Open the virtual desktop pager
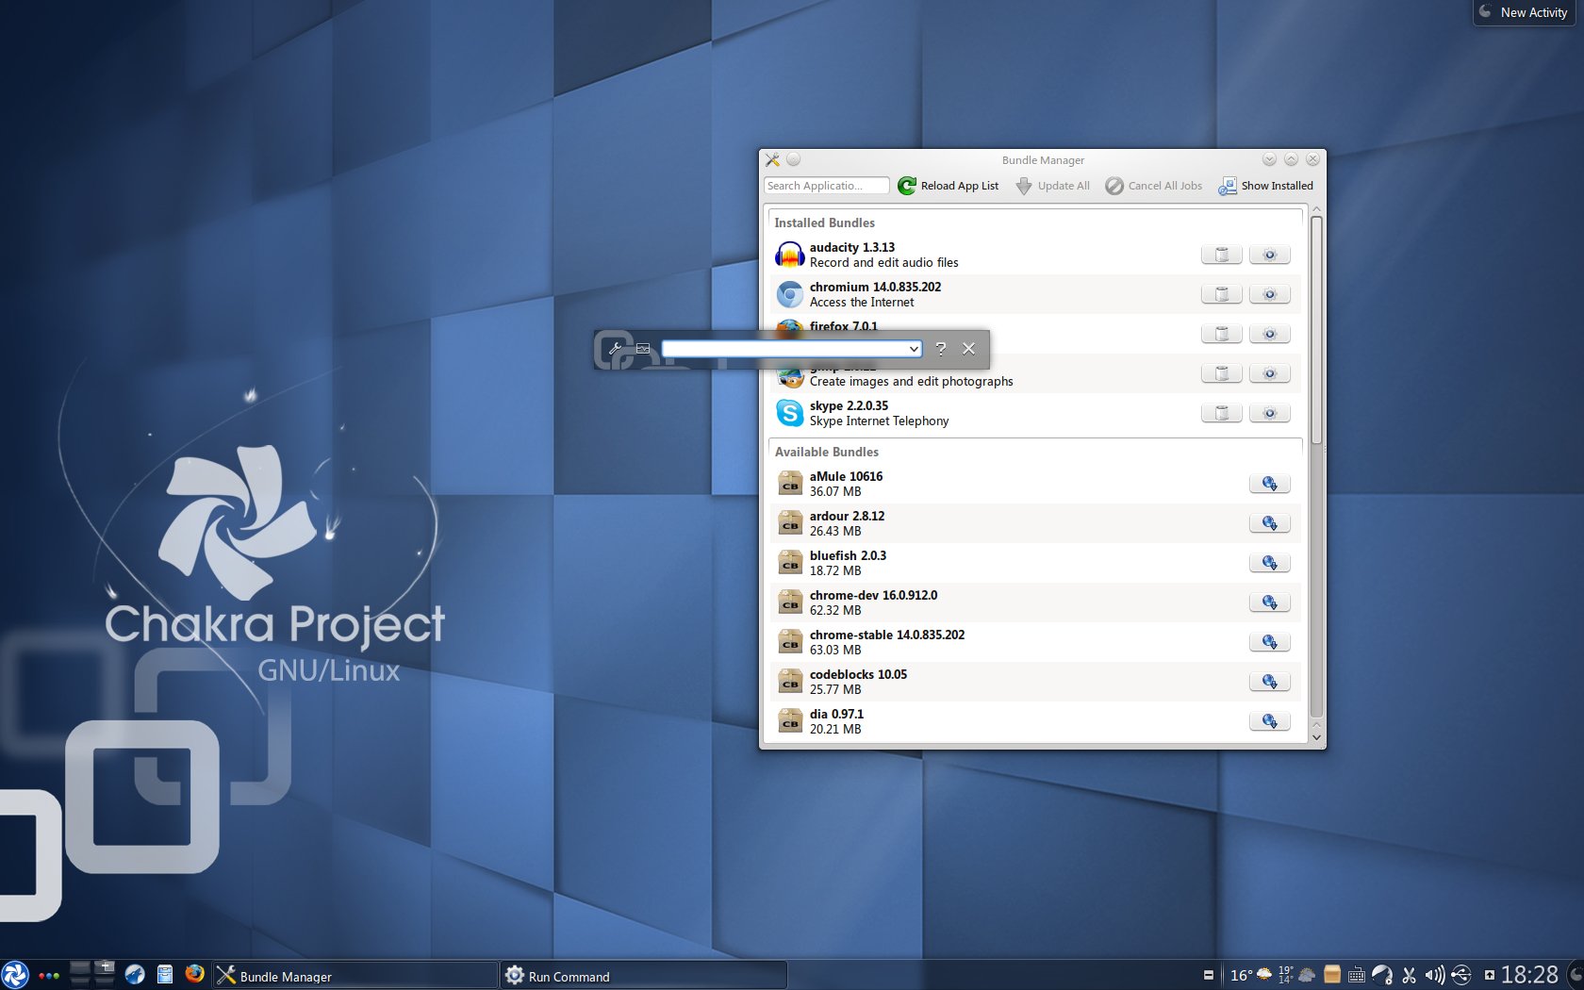Screen dimensions: 1584x990 click(92, 974)
